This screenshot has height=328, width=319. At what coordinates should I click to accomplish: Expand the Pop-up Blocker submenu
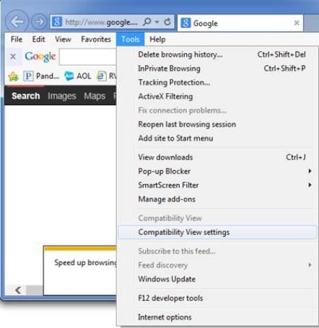click(x=309, y=171)
